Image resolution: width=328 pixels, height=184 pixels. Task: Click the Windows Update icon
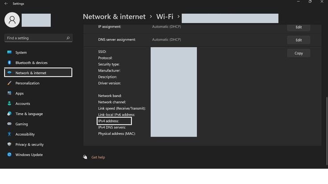pos(9,154)
